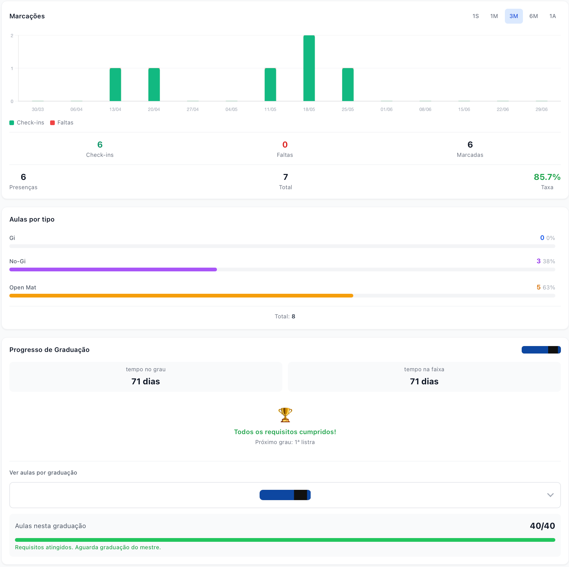Click the 'tempo na faixa' 71 dias card

[424, 377]
